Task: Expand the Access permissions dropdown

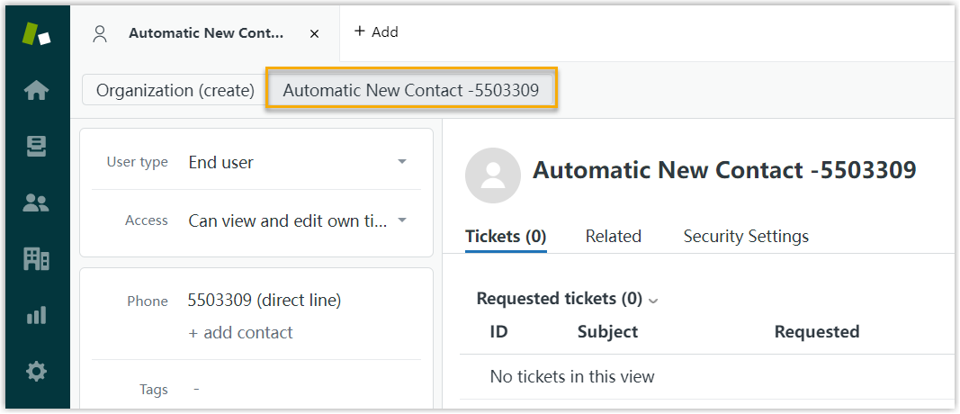Action: click(401, 220)
